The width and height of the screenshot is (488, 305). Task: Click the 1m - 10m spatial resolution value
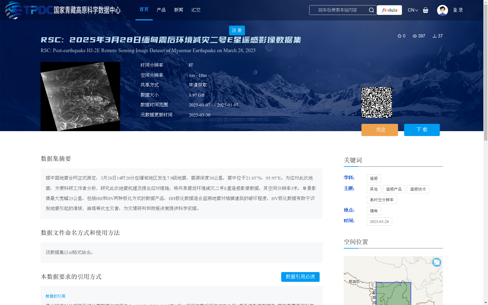tap(198, 75)
